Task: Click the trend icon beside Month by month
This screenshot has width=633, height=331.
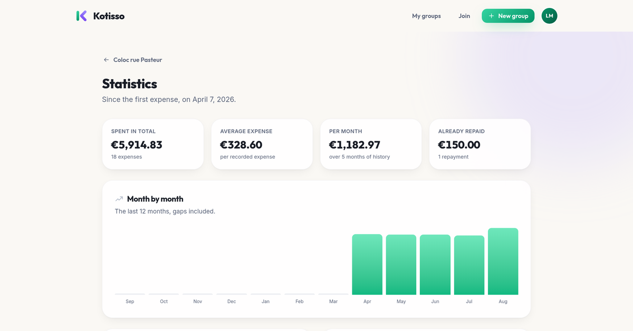Action: coord(119,199)
